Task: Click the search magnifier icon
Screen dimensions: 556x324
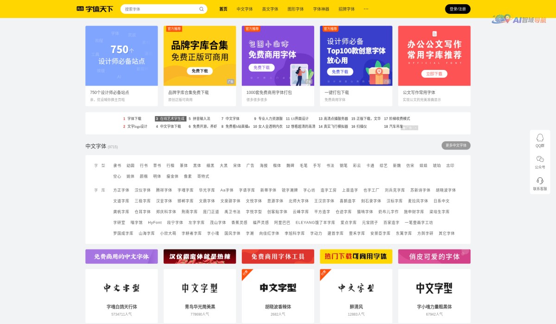Action: tap(201, 9)
